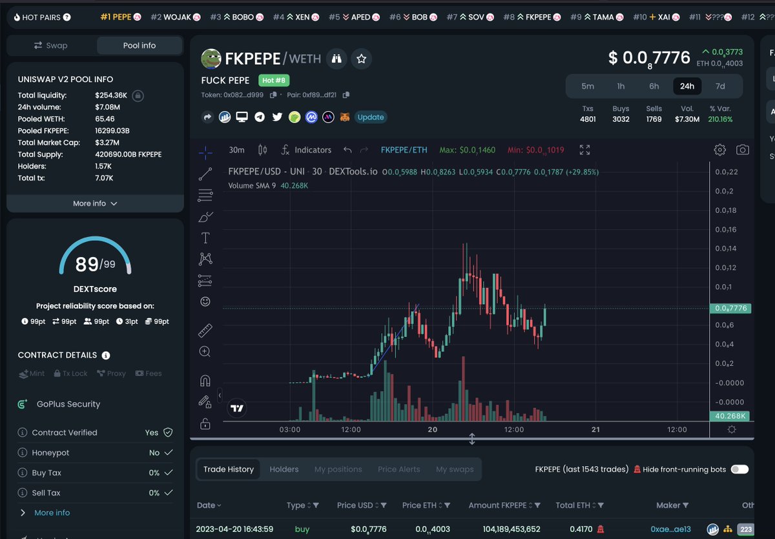
Task: Open the Date sort dropdown in Trade History
Action: pos(208,505)
